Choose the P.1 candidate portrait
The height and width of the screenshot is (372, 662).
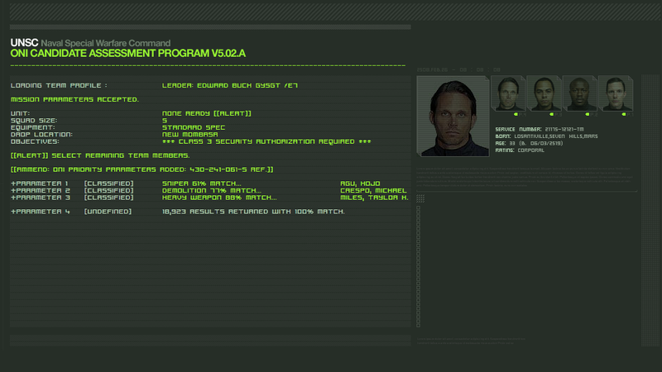click(616, 93)
